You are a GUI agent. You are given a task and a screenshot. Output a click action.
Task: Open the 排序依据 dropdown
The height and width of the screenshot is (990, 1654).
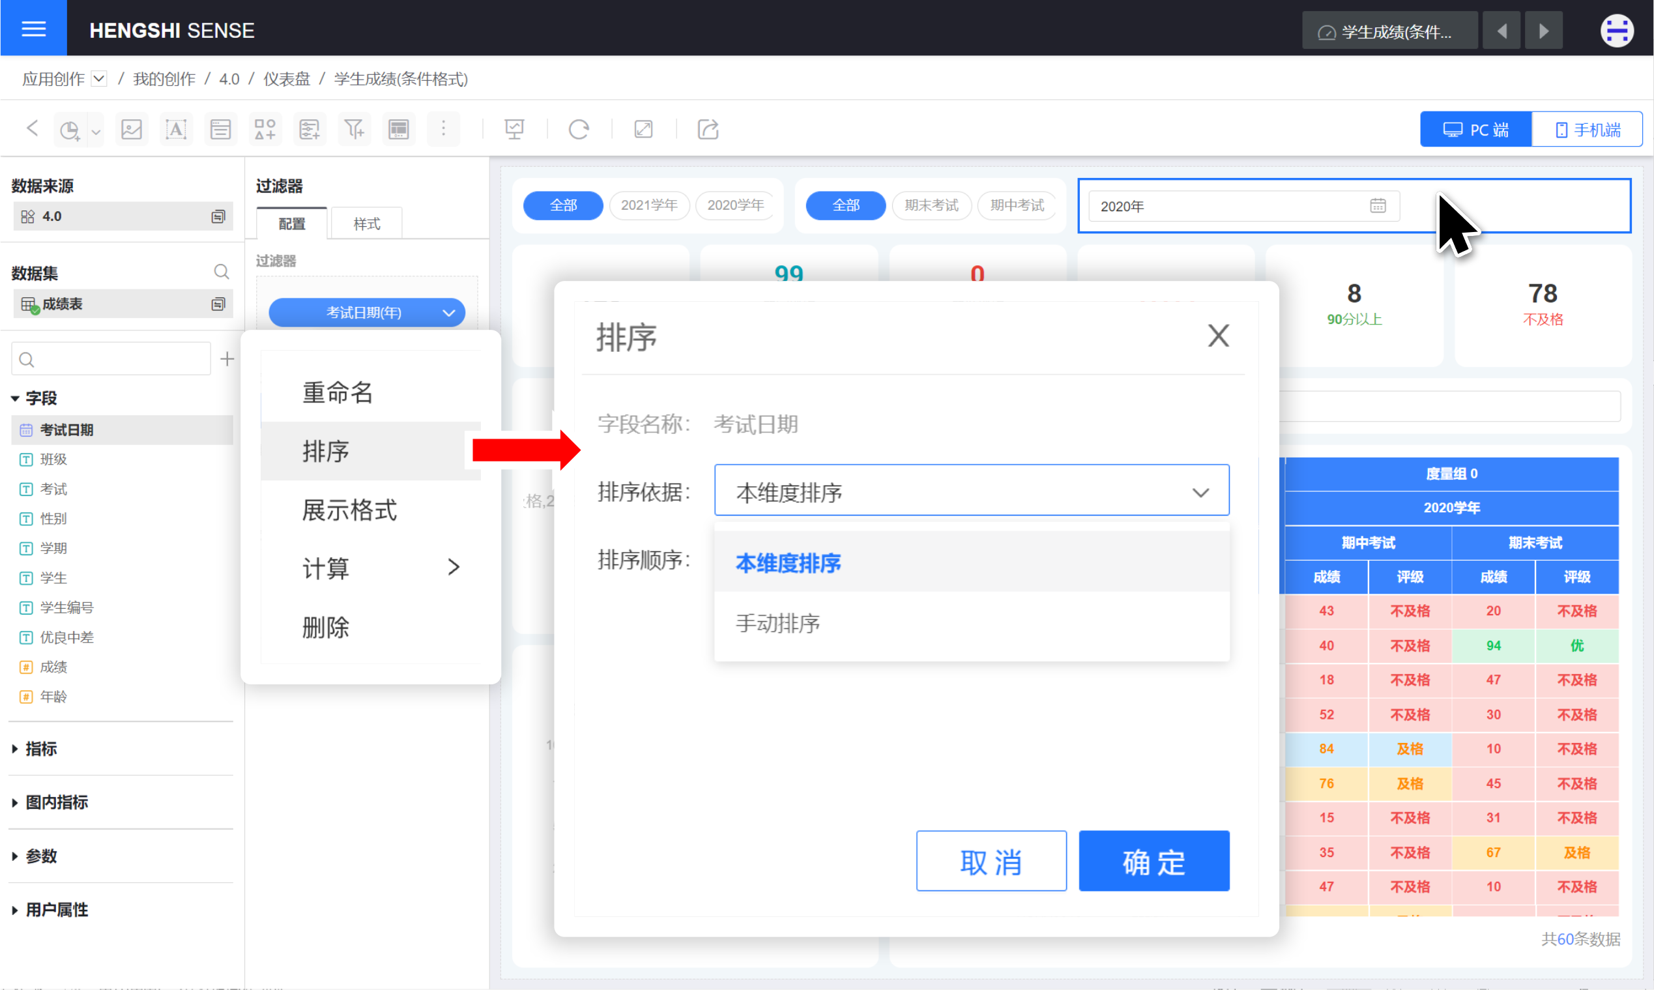(x=971, y=492)
